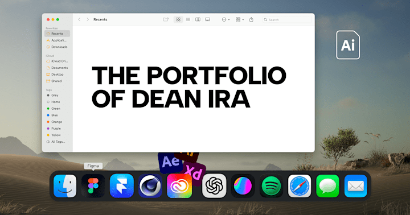Open Mail app in the dock

[x=356, y=186]
